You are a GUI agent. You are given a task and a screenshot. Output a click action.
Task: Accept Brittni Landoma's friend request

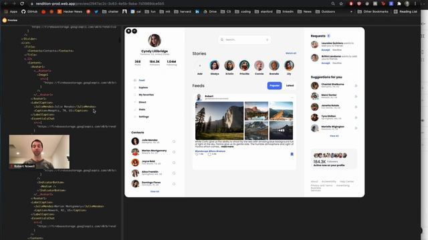coord(326,63)
